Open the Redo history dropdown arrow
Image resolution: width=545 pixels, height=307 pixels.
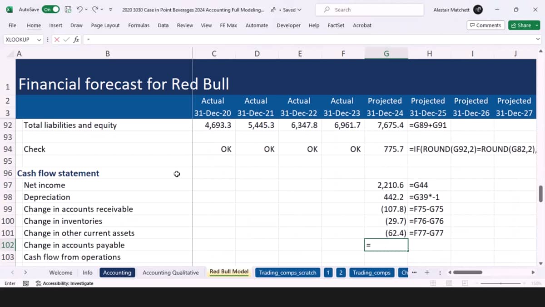[x=102, y=9]
